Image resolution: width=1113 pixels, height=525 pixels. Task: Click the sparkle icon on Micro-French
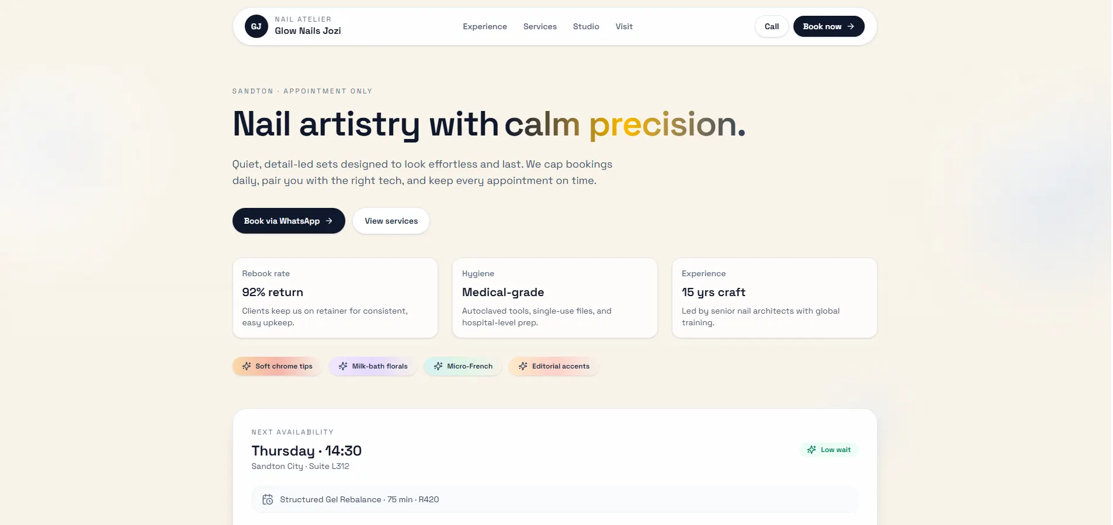tap(438, 366)
